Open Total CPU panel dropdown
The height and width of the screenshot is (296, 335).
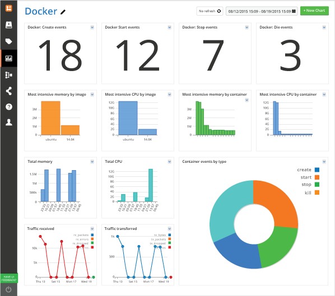coord(169,162)
